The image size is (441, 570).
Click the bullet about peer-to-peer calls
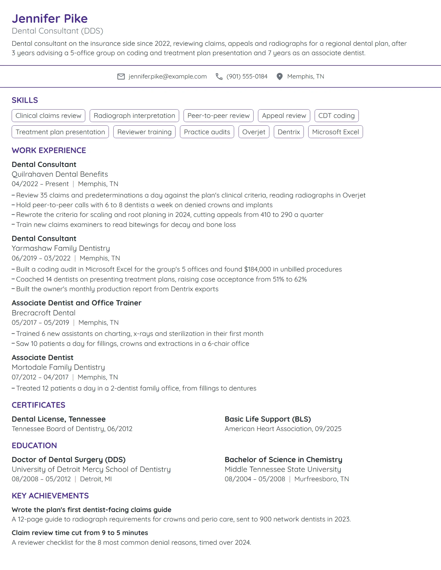(x=142, y=205)
